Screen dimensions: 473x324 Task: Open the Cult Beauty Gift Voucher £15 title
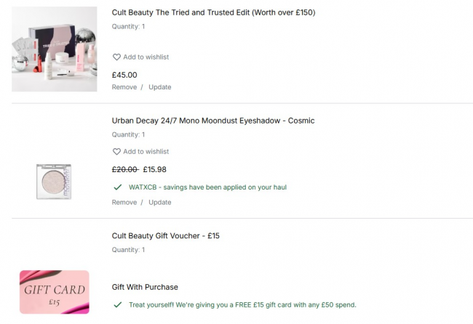166,235
